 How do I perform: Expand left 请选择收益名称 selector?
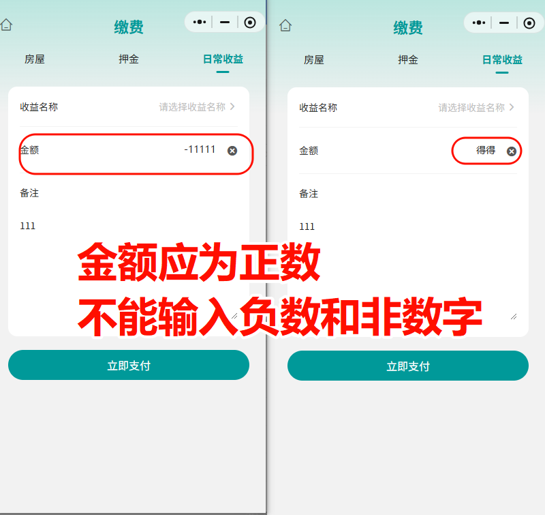(197, 107)
